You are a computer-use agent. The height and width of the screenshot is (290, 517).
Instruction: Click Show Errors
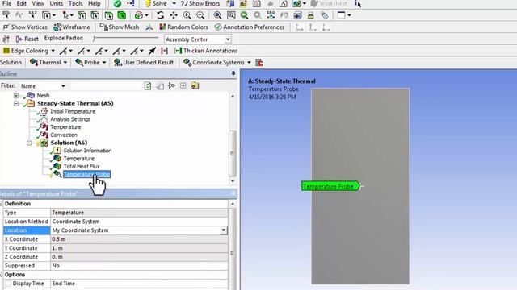pos(200,3)
